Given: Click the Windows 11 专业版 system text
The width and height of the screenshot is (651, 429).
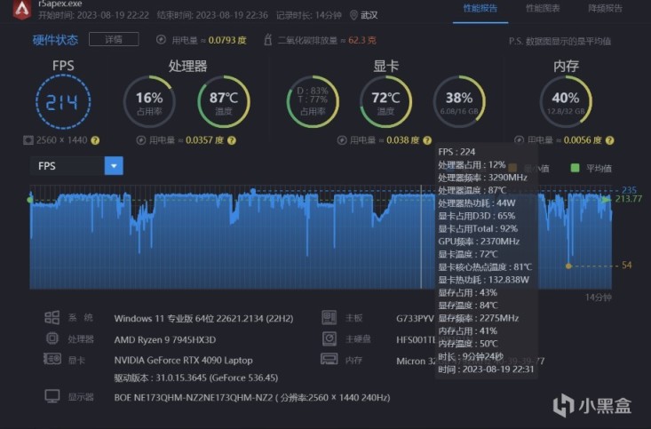Looking at the screenshot, I should point(203,319).
